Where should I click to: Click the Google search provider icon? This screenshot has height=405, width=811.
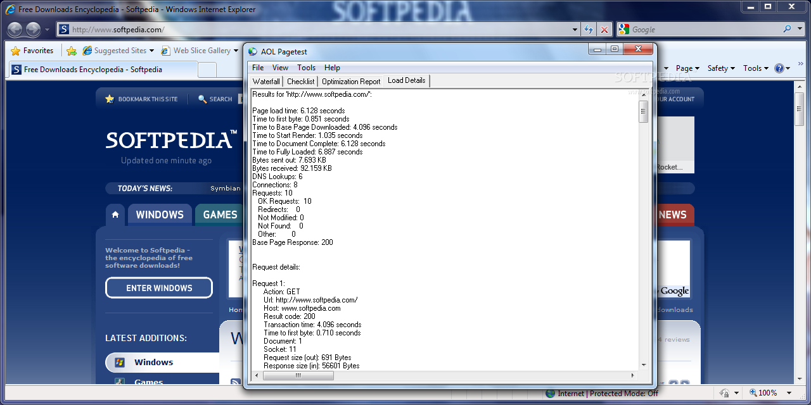pos(624,29)
